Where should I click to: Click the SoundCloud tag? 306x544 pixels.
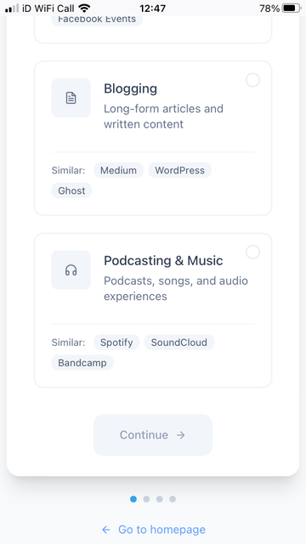click(179, 343)
